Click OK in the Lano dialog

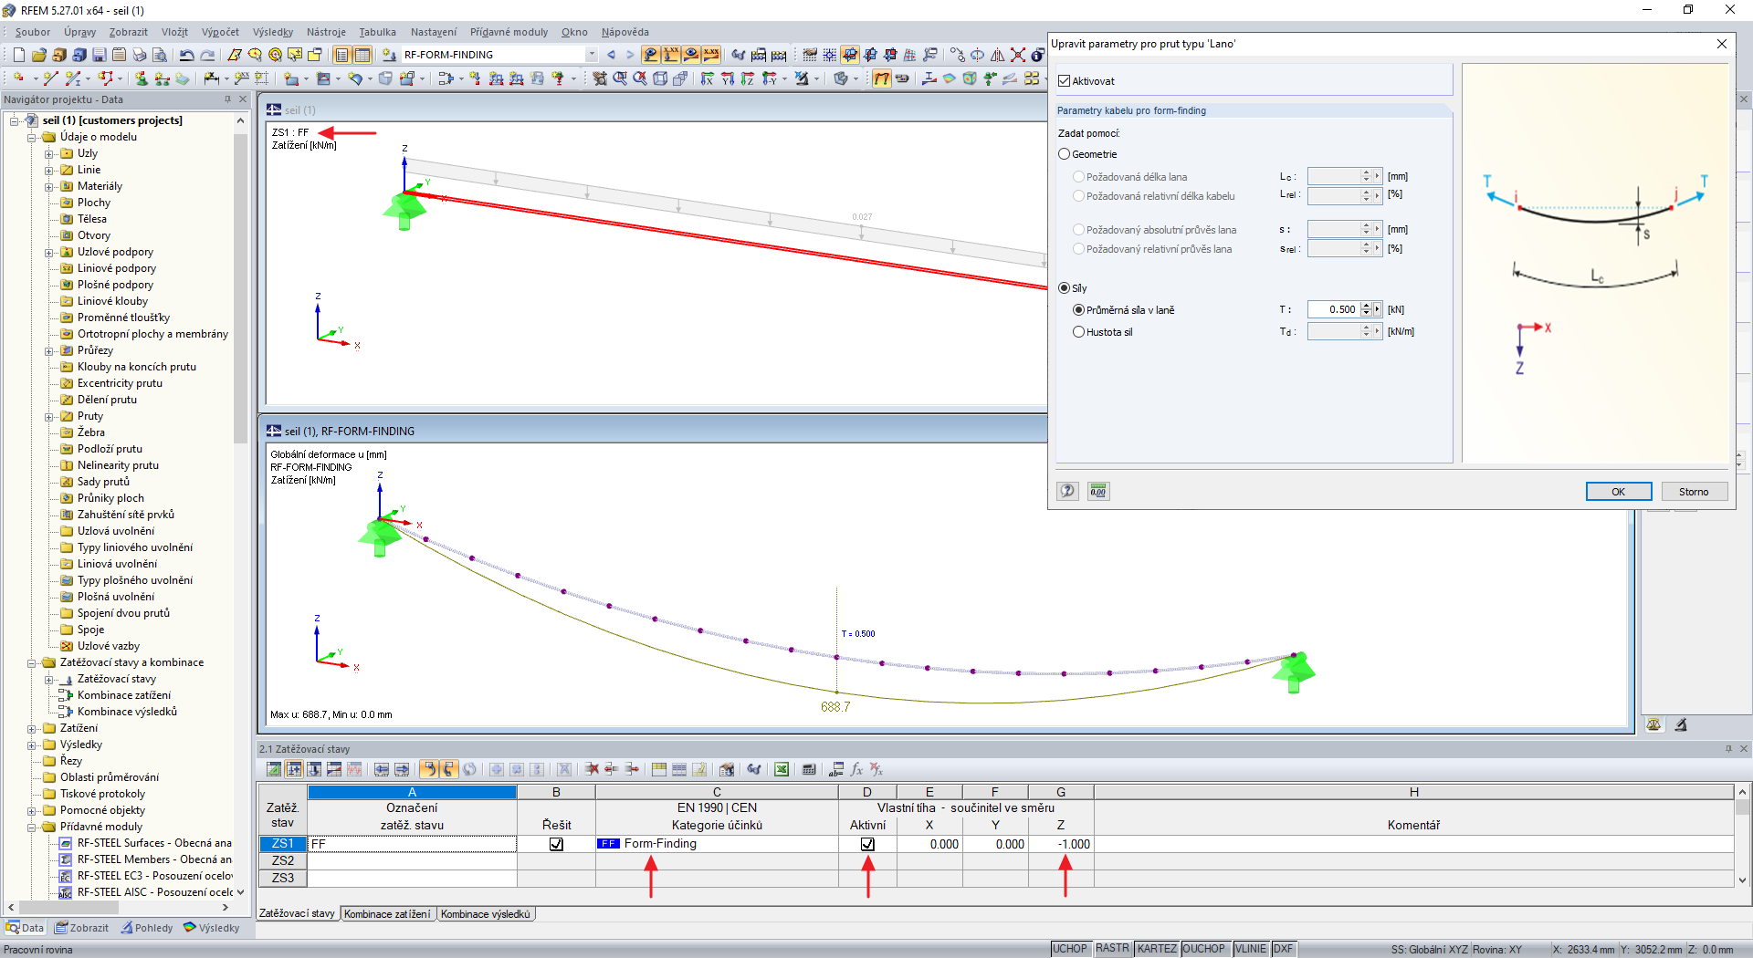1618,492
